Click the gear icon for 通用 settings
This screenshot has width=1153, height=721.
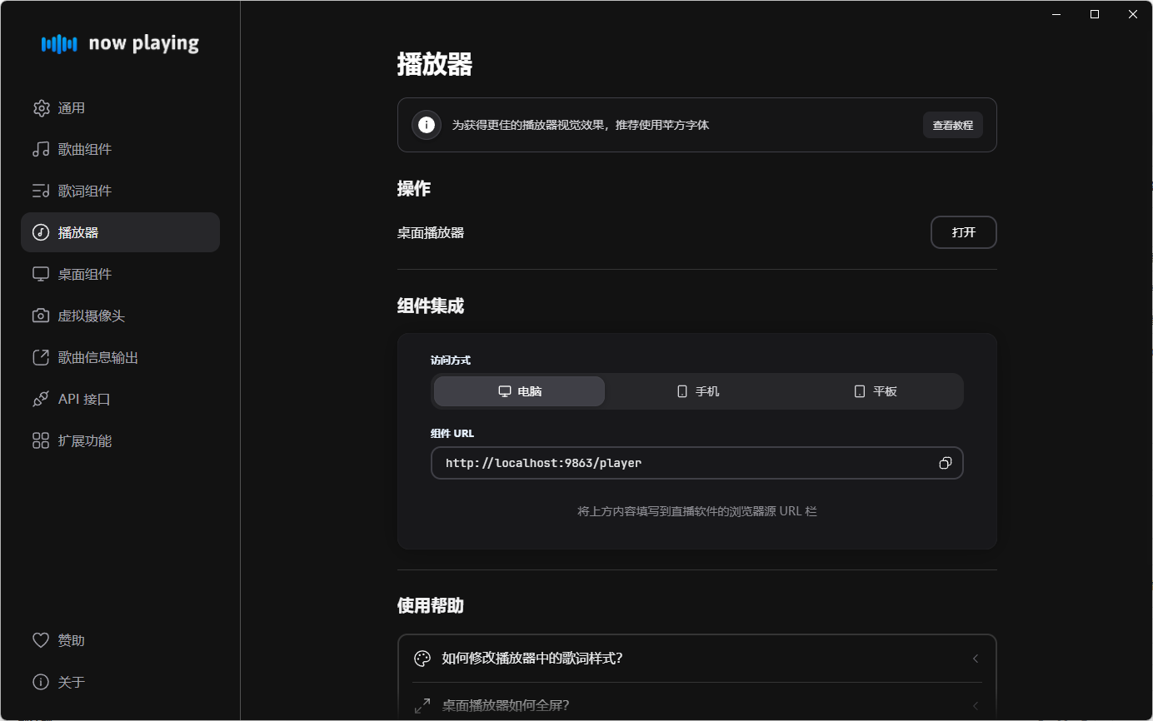[x=41, y=108]
